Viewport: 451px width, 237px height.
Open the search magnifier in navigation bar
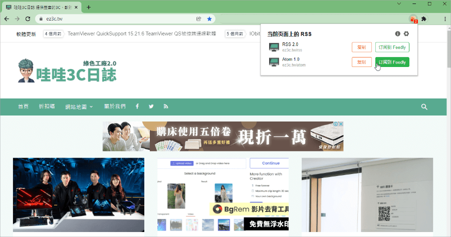tap(424, 106)
